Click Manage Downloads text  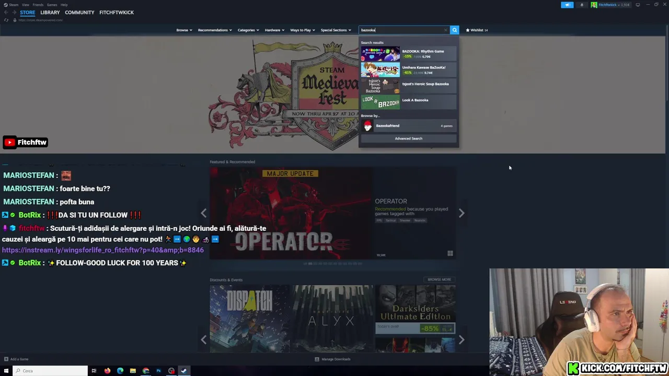(x=336, y=359)
